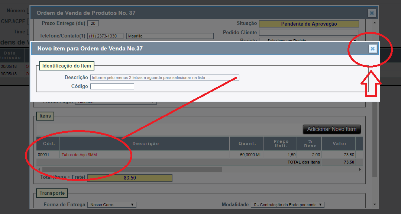
Task: Open the Projeto selection dropdown
Action: tap(308, 40)
